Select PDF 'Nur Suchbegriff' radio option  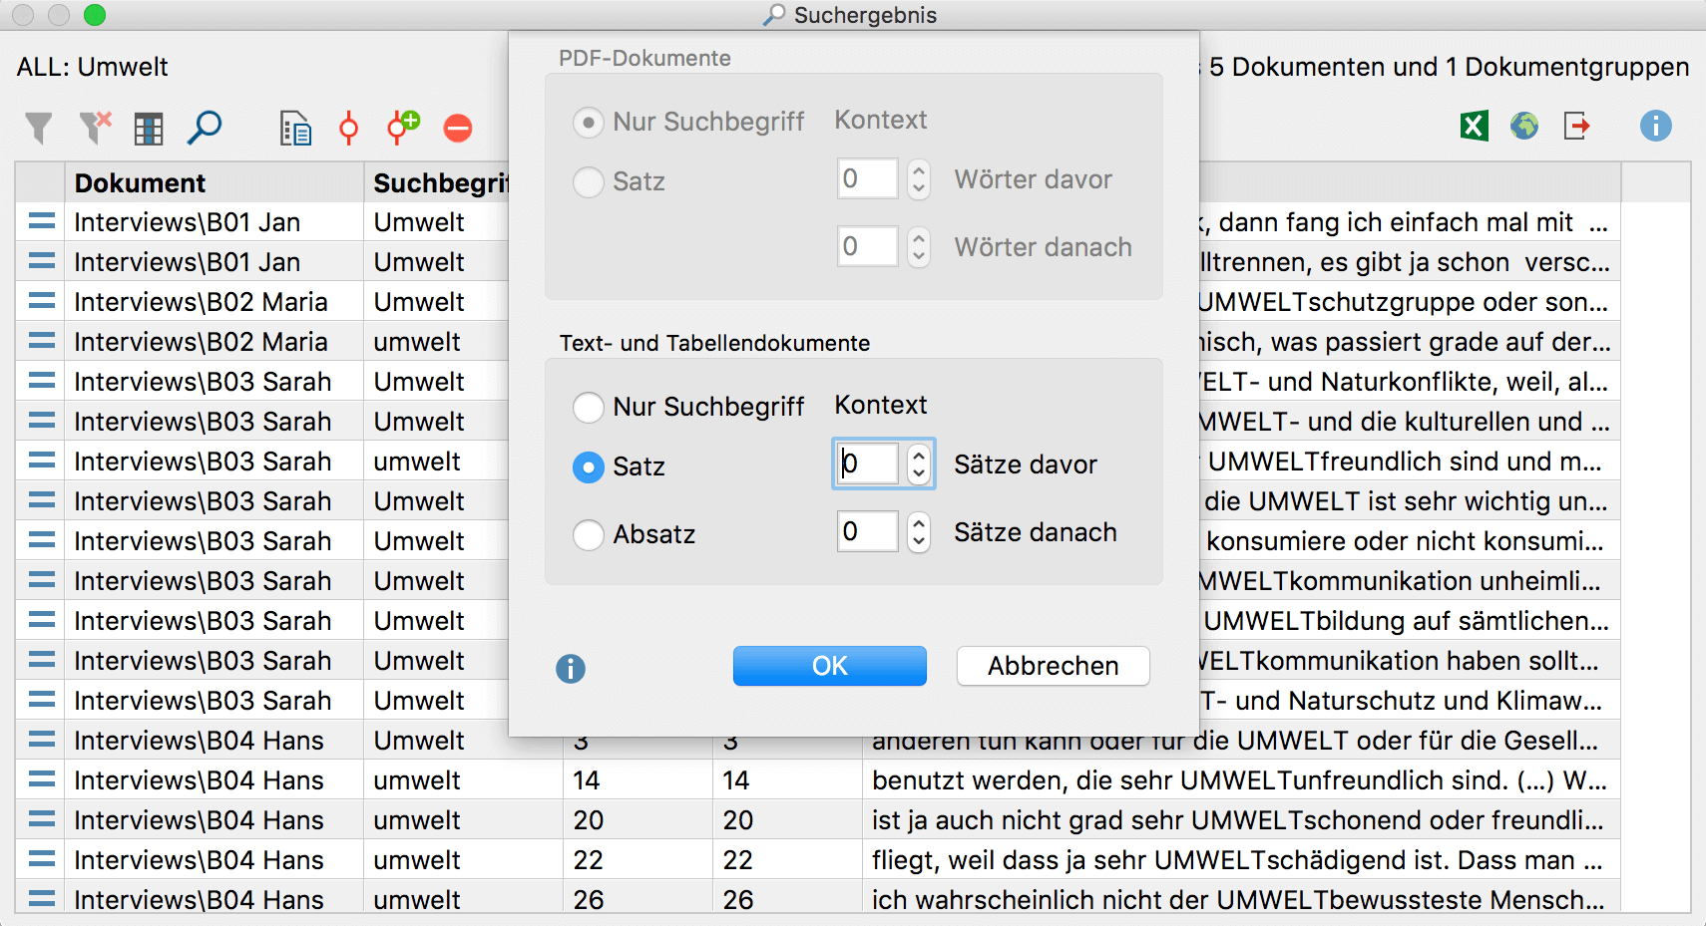coord(589,123)
